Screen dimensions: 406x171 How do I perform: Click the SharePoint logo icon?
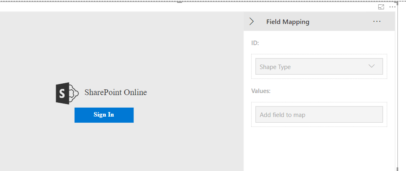[67, 93]
